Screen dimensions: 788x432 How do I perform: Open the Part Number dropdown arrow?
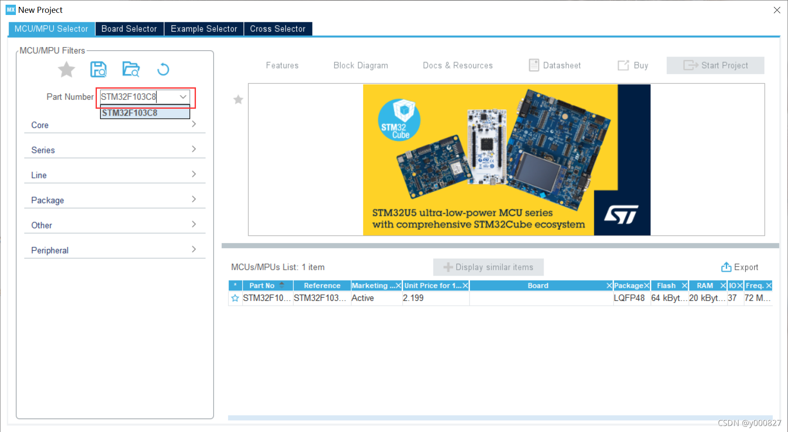183,97
